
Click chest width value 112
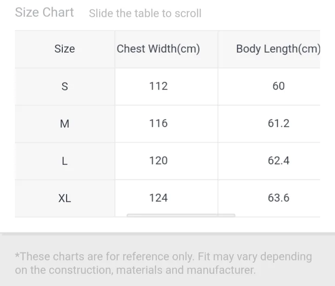(158, 86)
